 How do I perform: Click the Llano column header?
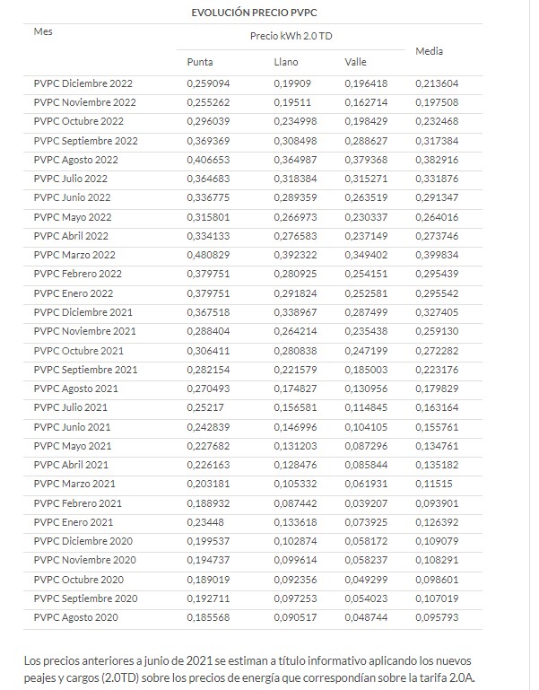tap(285, 62)
